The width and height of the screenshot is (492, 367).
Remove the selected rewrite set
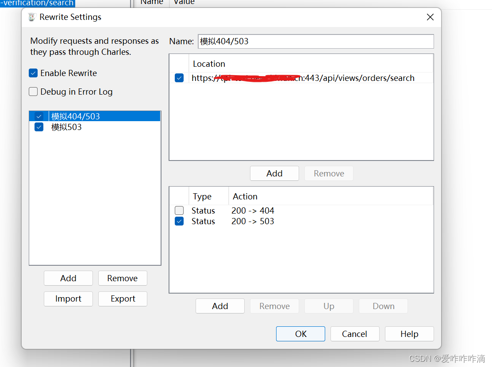tap(123, 278)
